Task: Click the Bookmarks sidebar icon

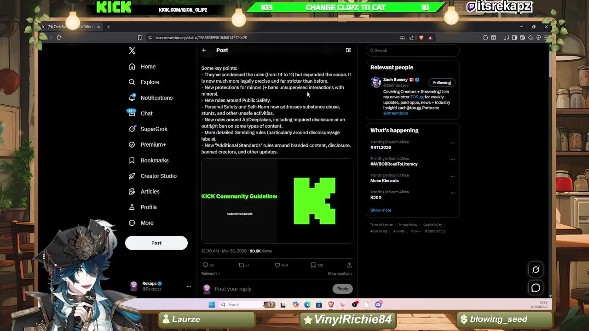Action: pyautogui.click(x=132, y=160)
